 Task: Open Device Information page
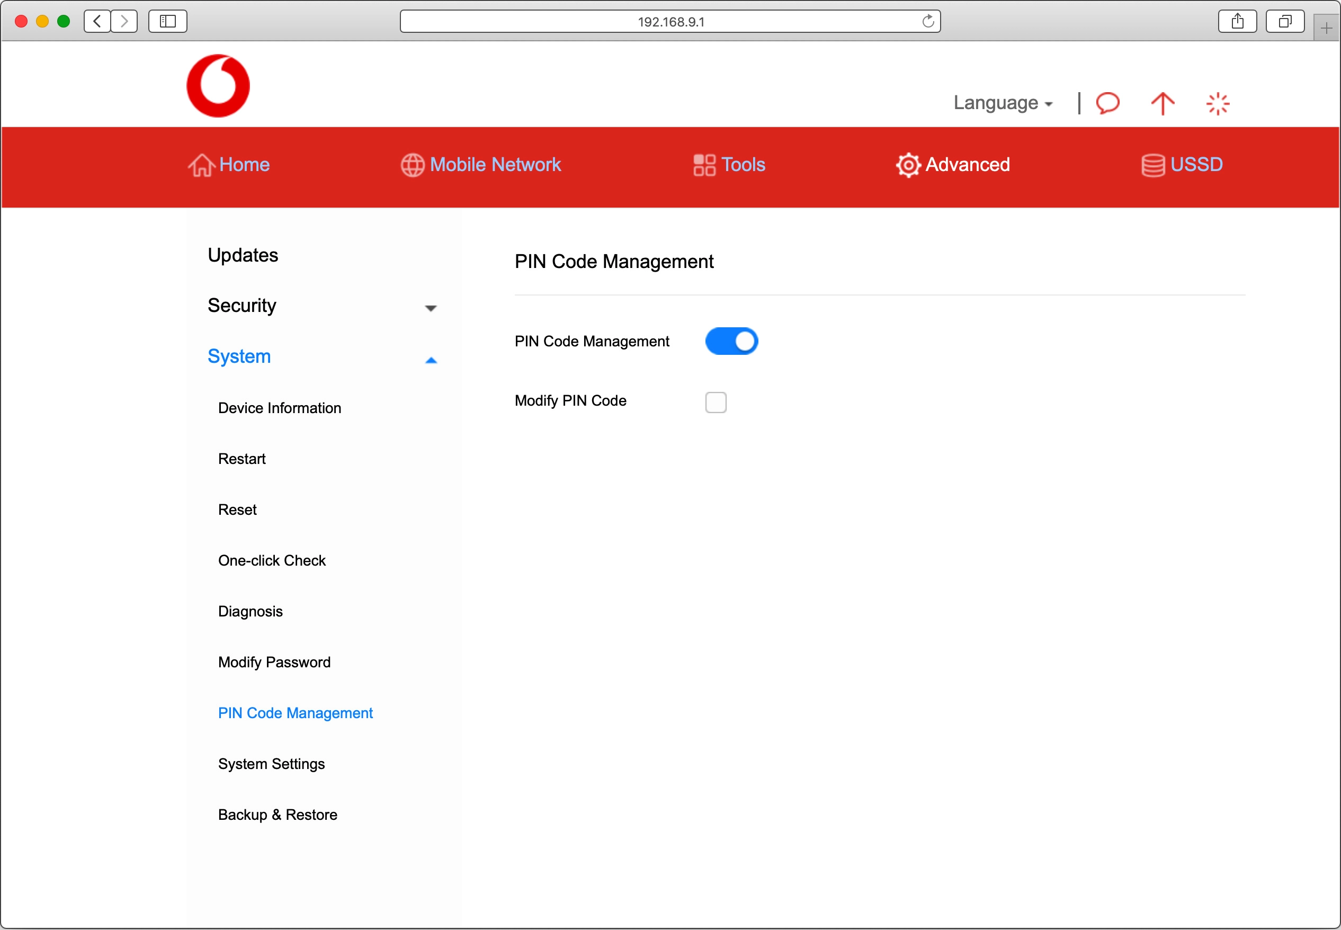coord(280,408)
